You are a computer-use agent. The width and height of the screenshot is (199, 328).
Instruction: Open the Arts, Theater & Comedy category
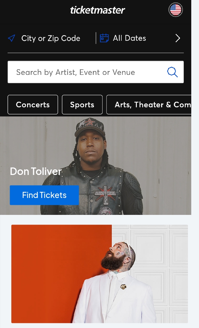tap(152, 105)
